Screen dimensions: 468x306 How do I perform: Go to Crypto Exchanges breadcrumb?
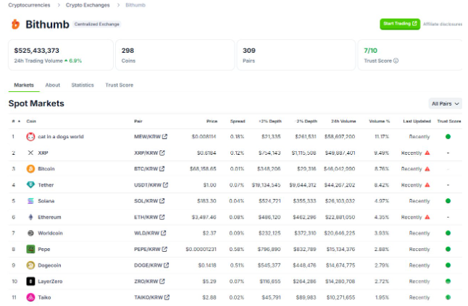pyautogui.click(x=88, y=5)
